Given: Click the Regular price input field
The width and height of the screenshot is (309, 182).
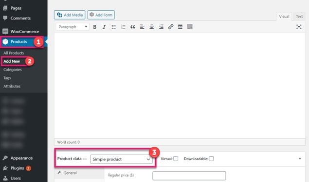Looking at the screenshot, I should 189,176.
